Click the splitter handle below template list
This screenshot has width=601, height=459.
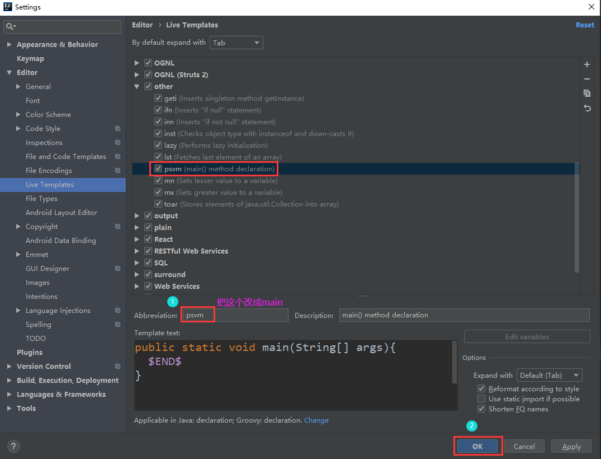pos(363,296)
